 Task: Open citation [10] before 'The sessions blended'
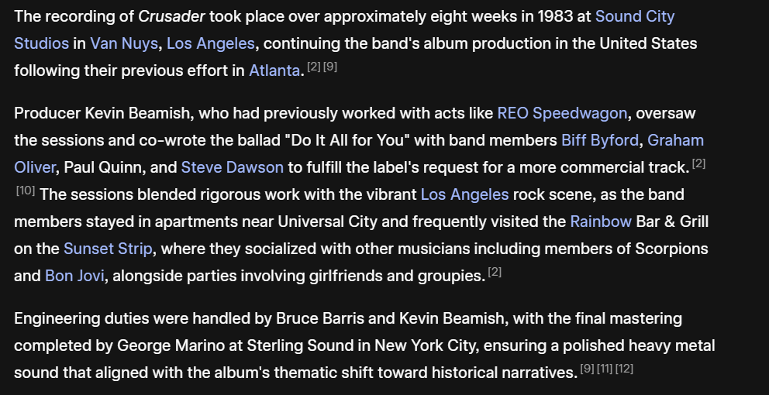[25, 191]
